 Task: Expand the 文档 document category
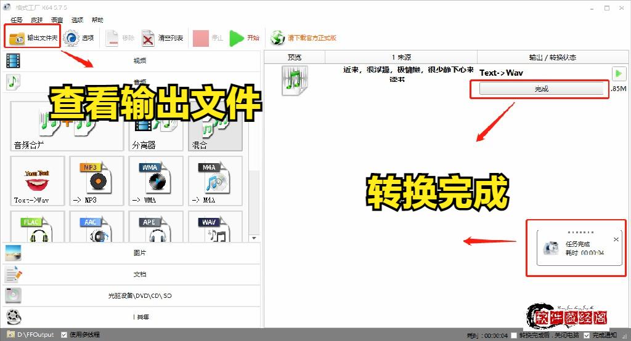(x=132, y=275)
